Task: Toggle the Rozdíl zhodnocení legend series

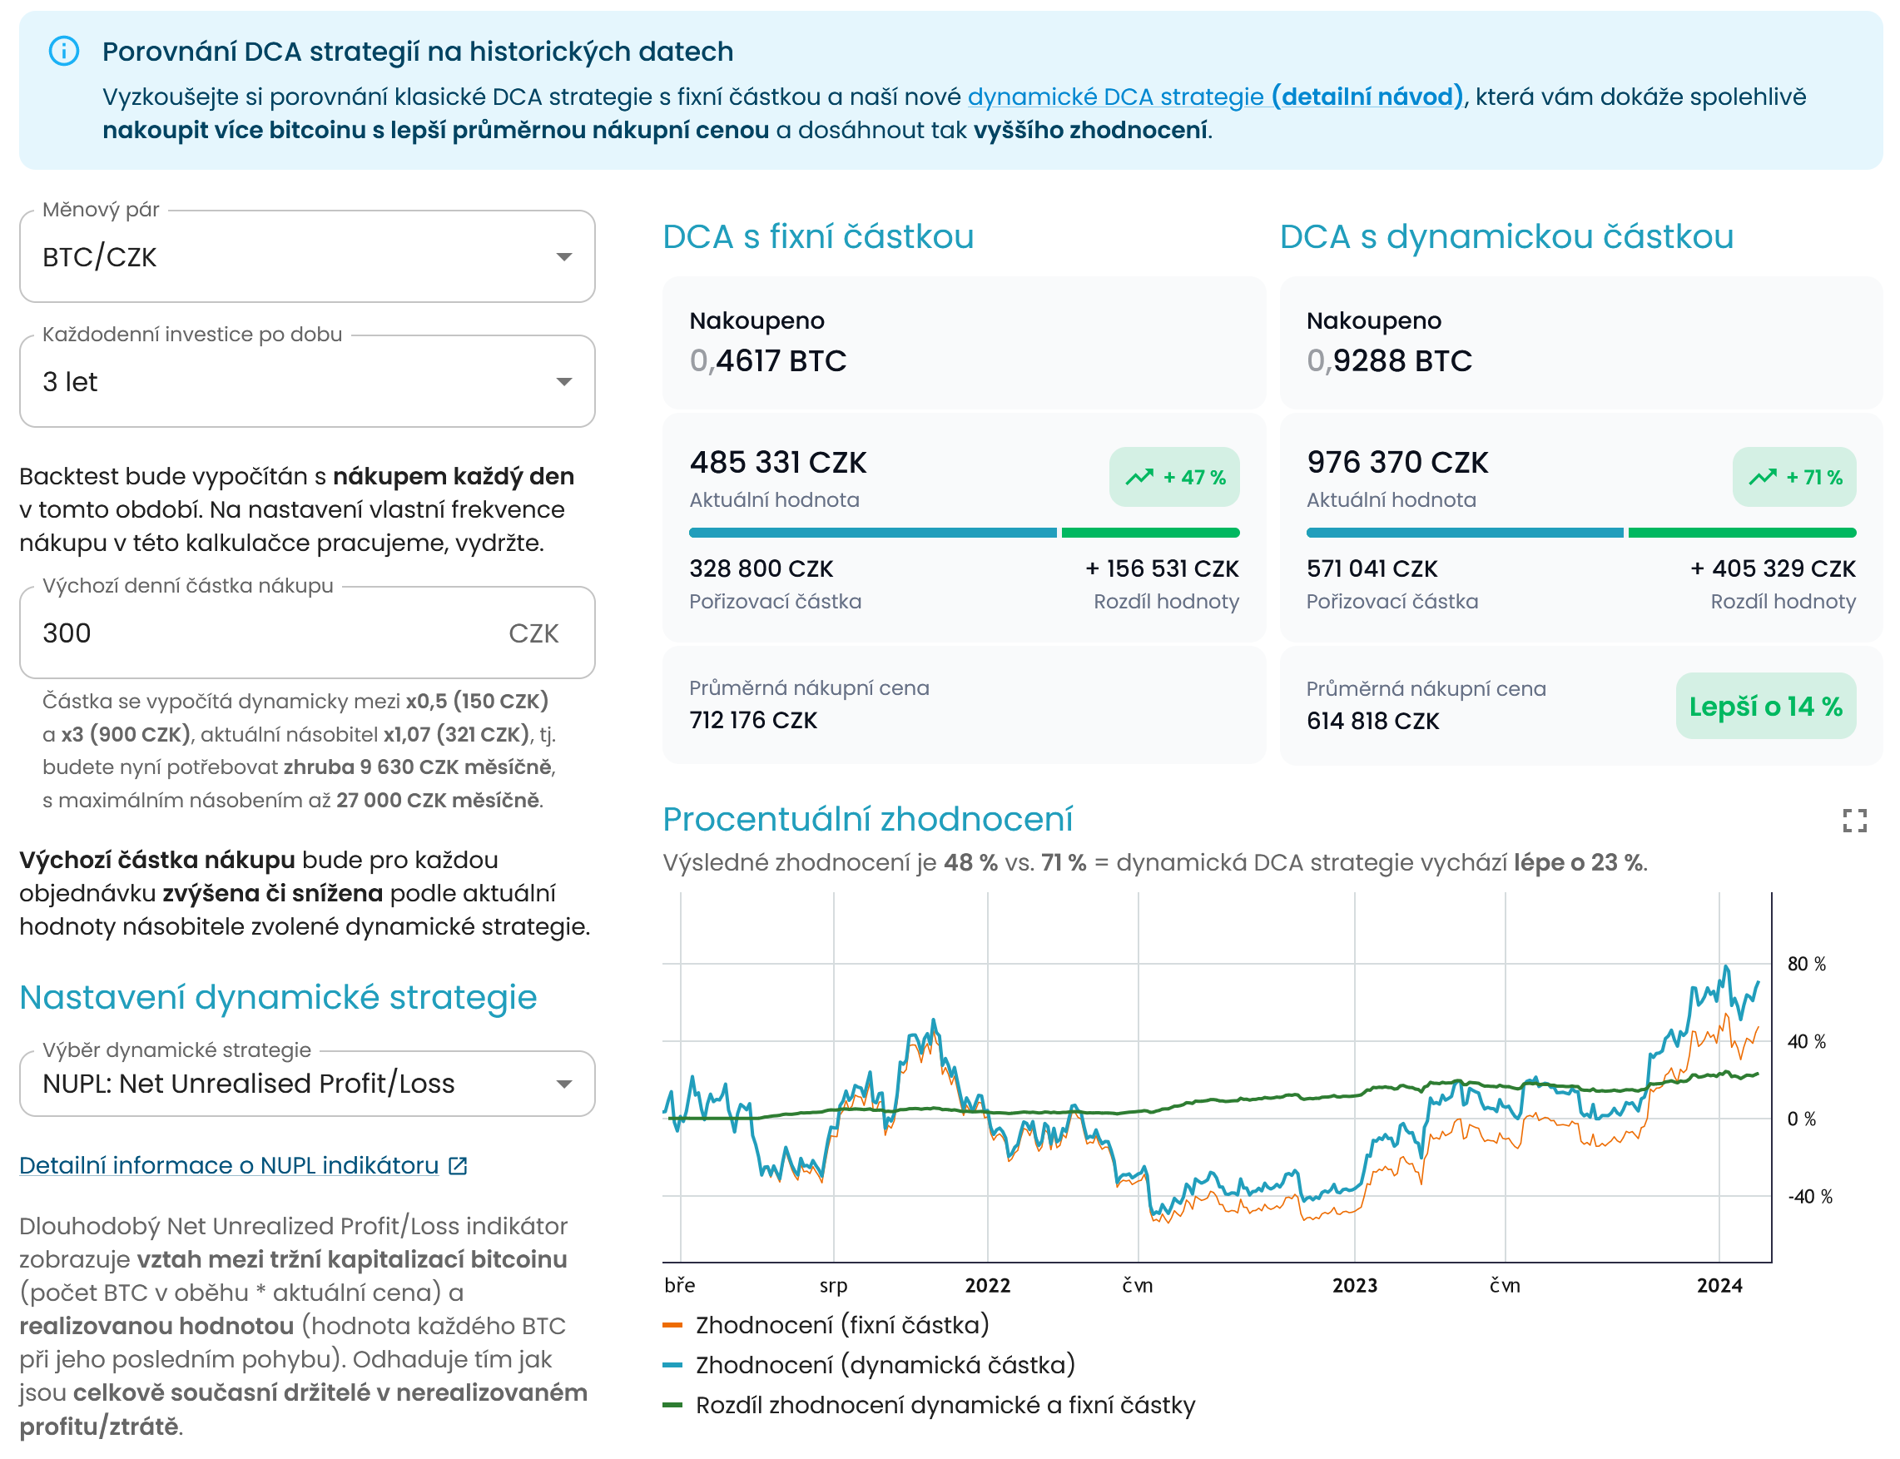Action: coord(928,1404)
